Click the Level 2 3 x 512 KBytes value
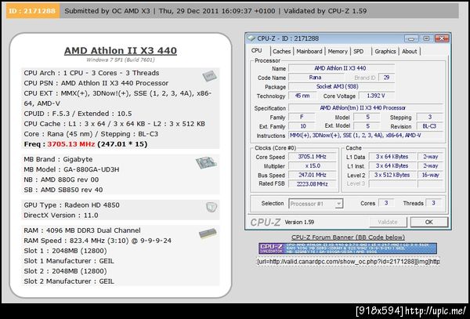 tap(392, 175)
